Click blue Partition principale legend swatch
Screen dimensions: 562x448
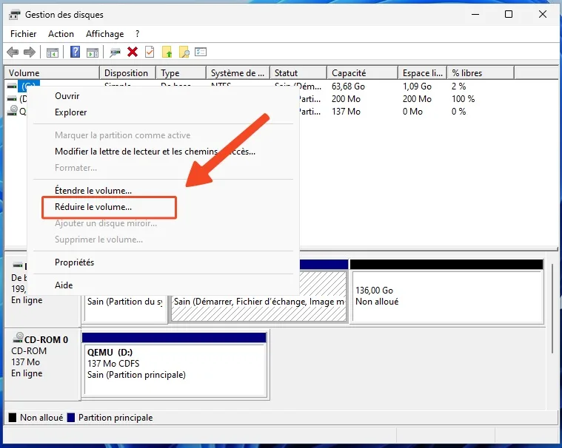(x=70, y=418)
